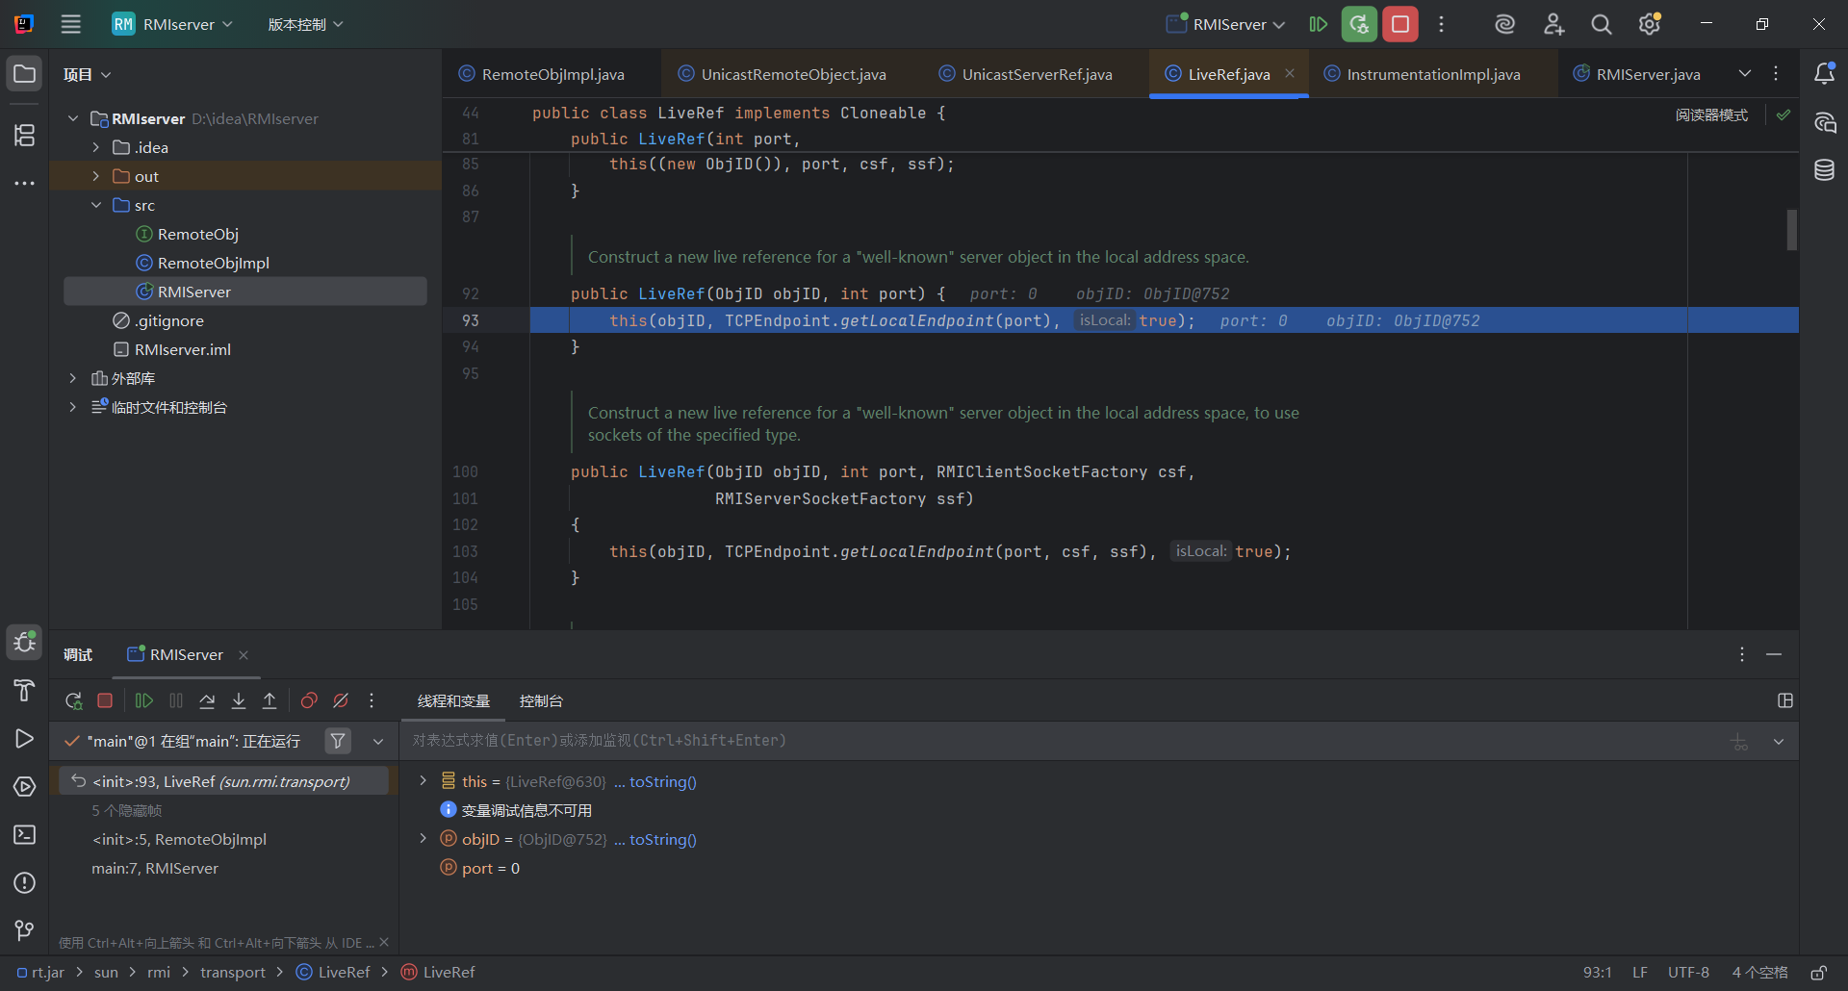Open the Database tool window icon

click(x=1824, y=170)
